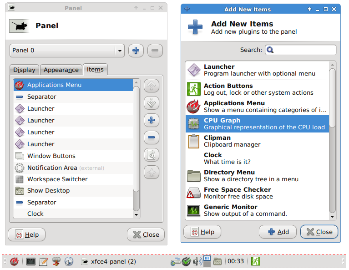Click Close button in Panel window
This screenshot has height=270, width=349.
click(x=146, y=234)
